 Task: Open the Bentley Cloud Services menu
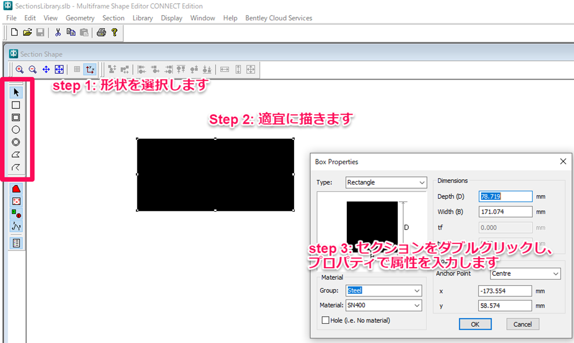278,18
